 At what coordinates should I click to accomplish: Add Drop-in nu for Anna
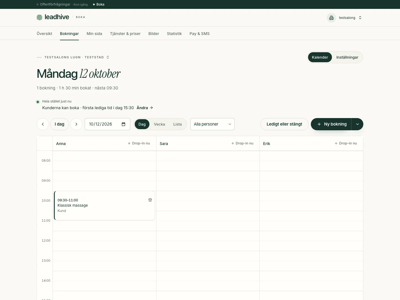tap(139, 143)
